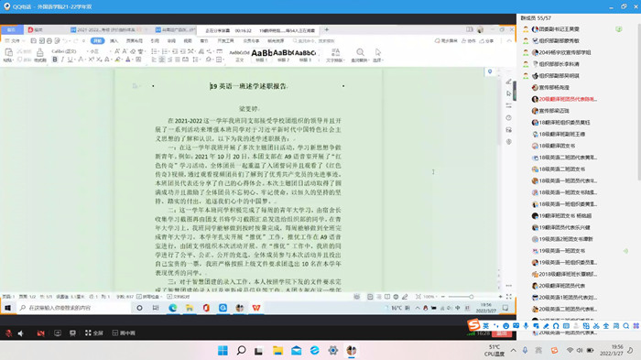This screenshot has height=360, width=641.
Task: Adjust the document zoom slider
Action: tap(471, 297)
